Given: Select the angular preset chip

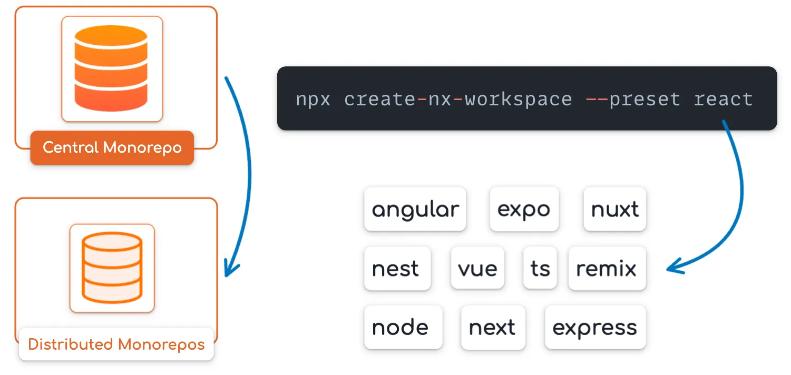Looking at the screenshot, I should (415, 209).
